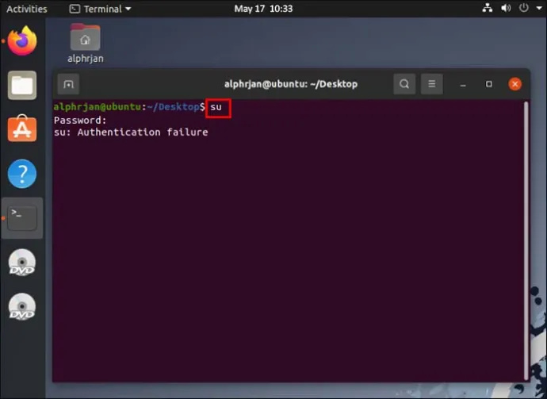
Task: Click the 'Password:' prompt text
Action: (80, 121)
